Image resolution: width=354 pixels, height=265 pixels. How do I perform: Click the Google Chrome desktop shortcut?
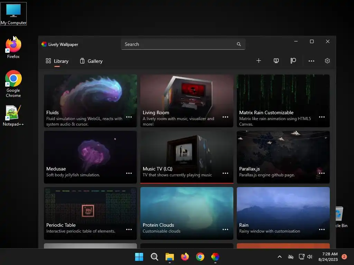click(13, 84)
